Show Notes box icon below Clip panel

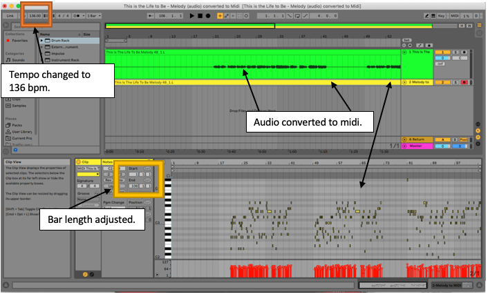[x=85, y=275]
